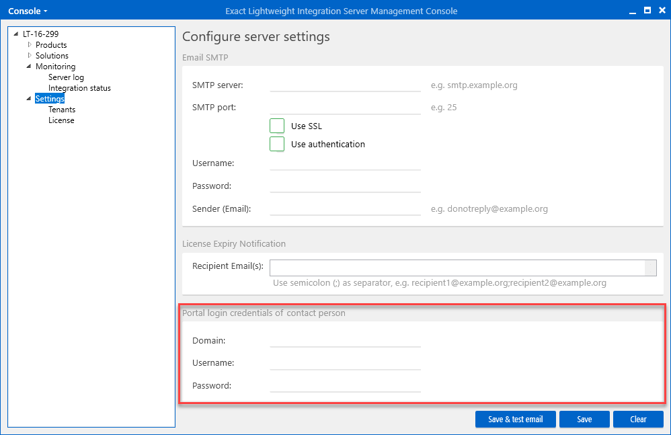Expand the Products tree node

tap(30, 44)
